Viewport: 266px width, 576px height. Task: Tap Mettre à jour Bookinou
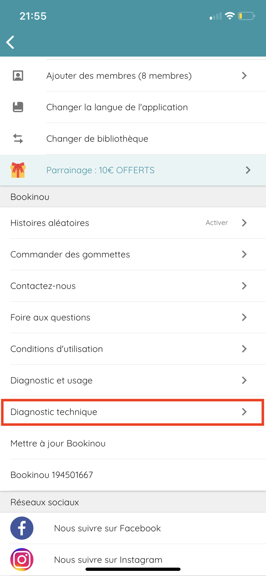(x=133, y=443)
